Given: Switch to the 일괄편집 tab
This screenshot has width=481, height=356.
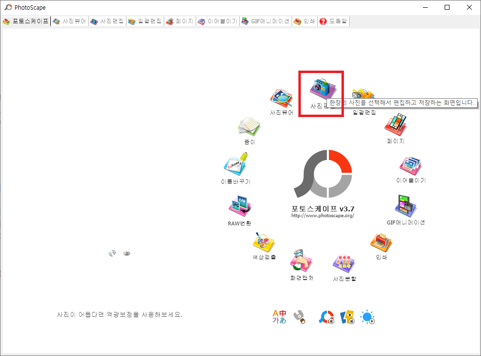Looking at the screenshot, I should point(145,21).
